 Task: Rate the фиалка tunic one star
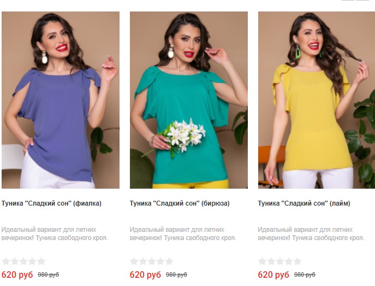point(6,261)
